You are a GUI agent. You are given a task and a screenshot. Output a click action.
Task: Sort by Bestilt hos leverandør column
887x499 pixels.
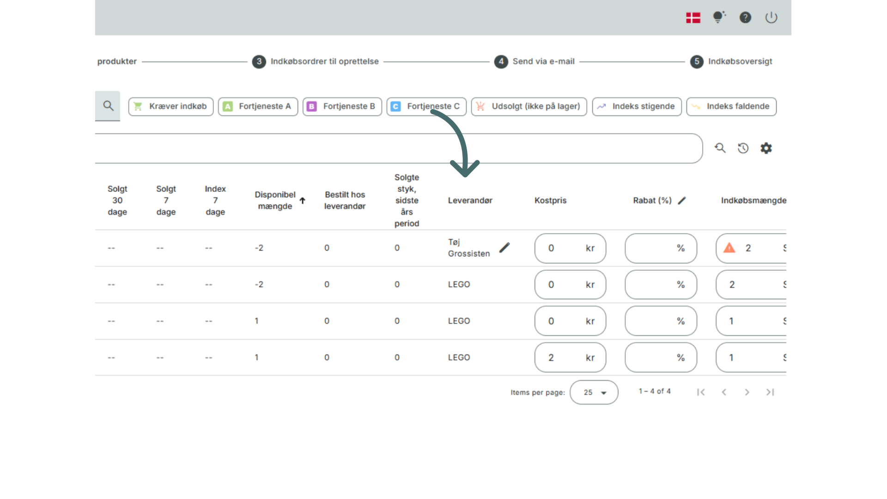(x=345, y=201)
